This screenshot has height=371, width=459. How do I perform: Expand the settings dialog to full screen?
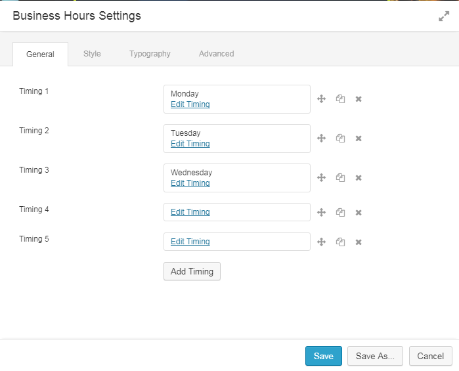tap(444, 16)
